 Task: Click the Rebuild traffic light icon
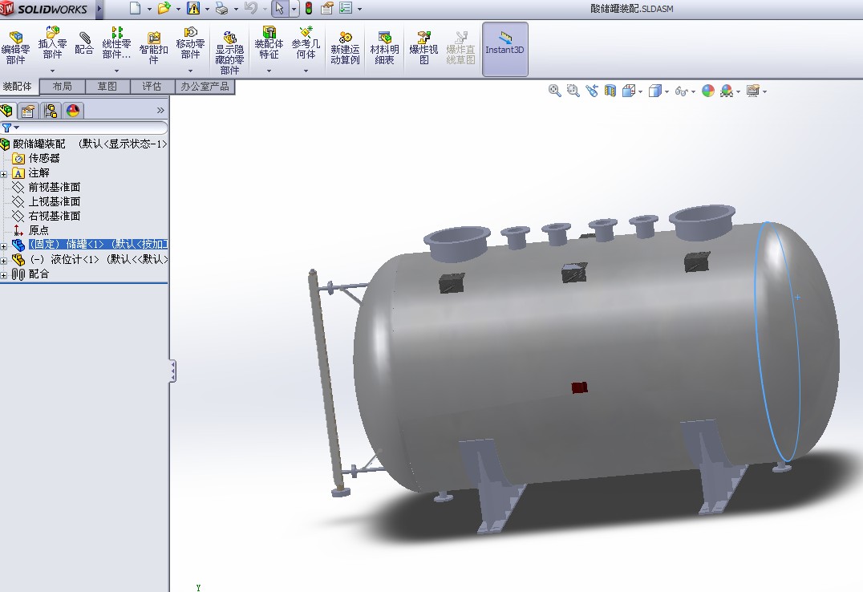click(x=309, y=8)
